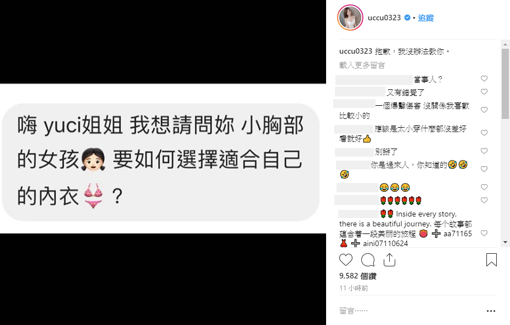The image size is (510, 325).
Task: Like the post with the heart icon
Action: pos(345,260)
